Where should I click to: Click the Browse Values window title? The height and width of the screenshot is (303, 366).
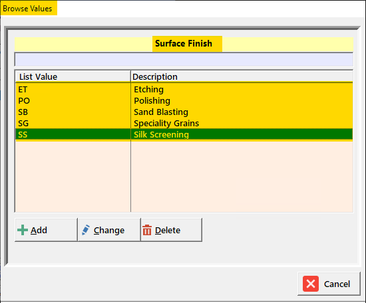pos(27,9)
